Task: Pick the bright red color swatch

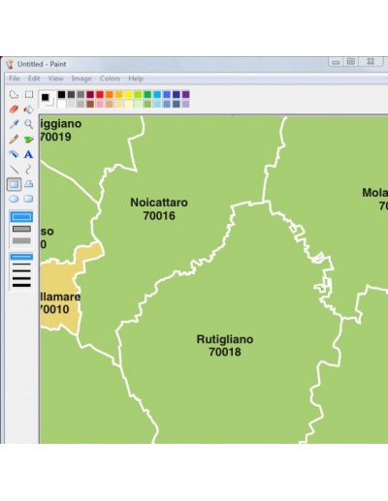Action: click(100, 94)
